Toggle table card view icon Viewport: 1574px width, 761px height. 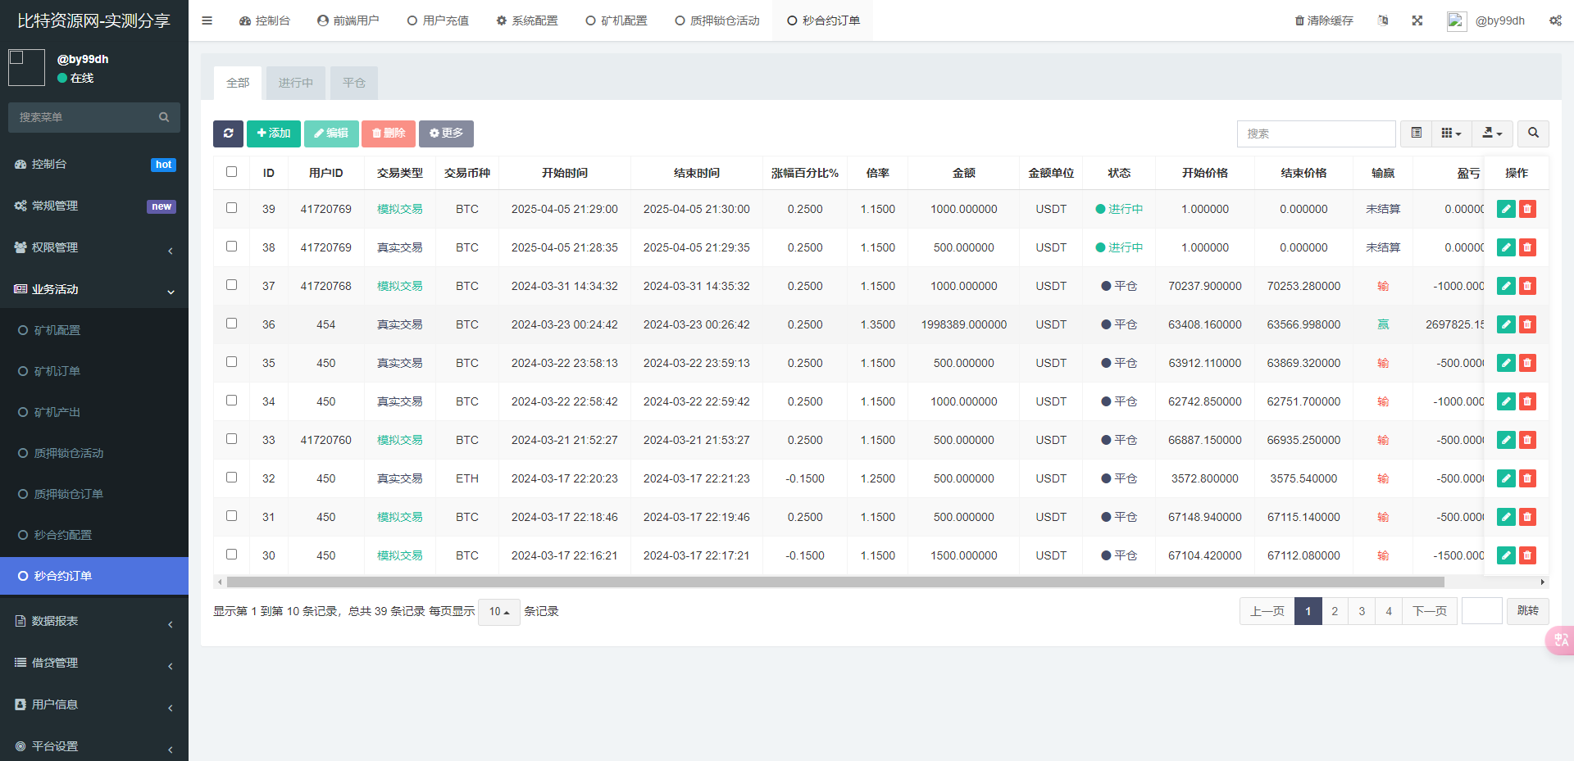click(x=1416, y=134)
